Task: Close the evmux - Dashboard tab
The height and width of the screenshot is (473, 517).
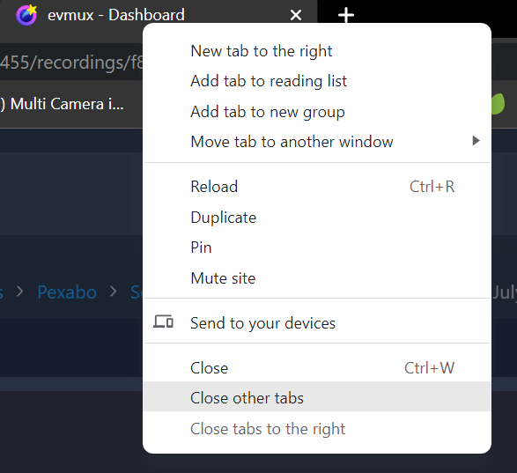Action: point(296,15)
